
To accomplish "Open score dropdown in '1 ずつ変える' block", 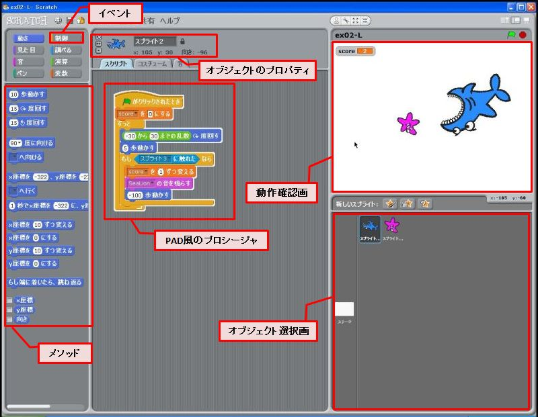I will [138, 172].
